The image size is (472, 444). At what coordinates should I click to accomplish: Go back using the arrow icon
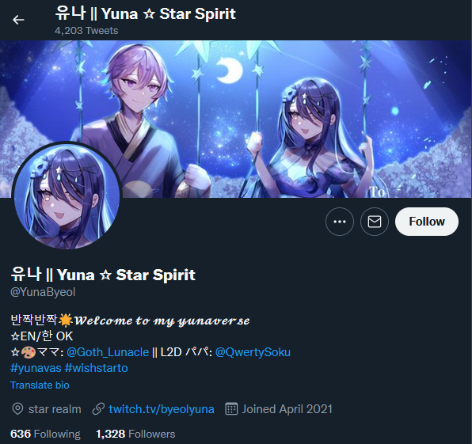click(x=18, y=20)
